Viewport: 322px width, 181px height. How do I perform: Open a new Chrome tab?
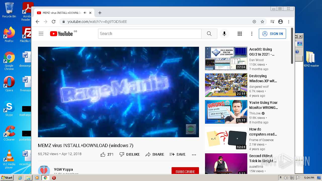tap(100, 13)
